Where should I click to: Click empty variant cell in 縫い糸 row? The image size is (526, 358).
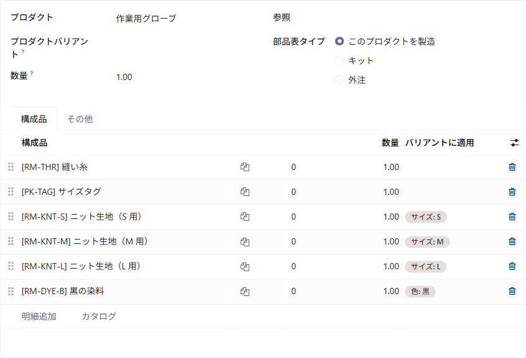click(453, 167)
